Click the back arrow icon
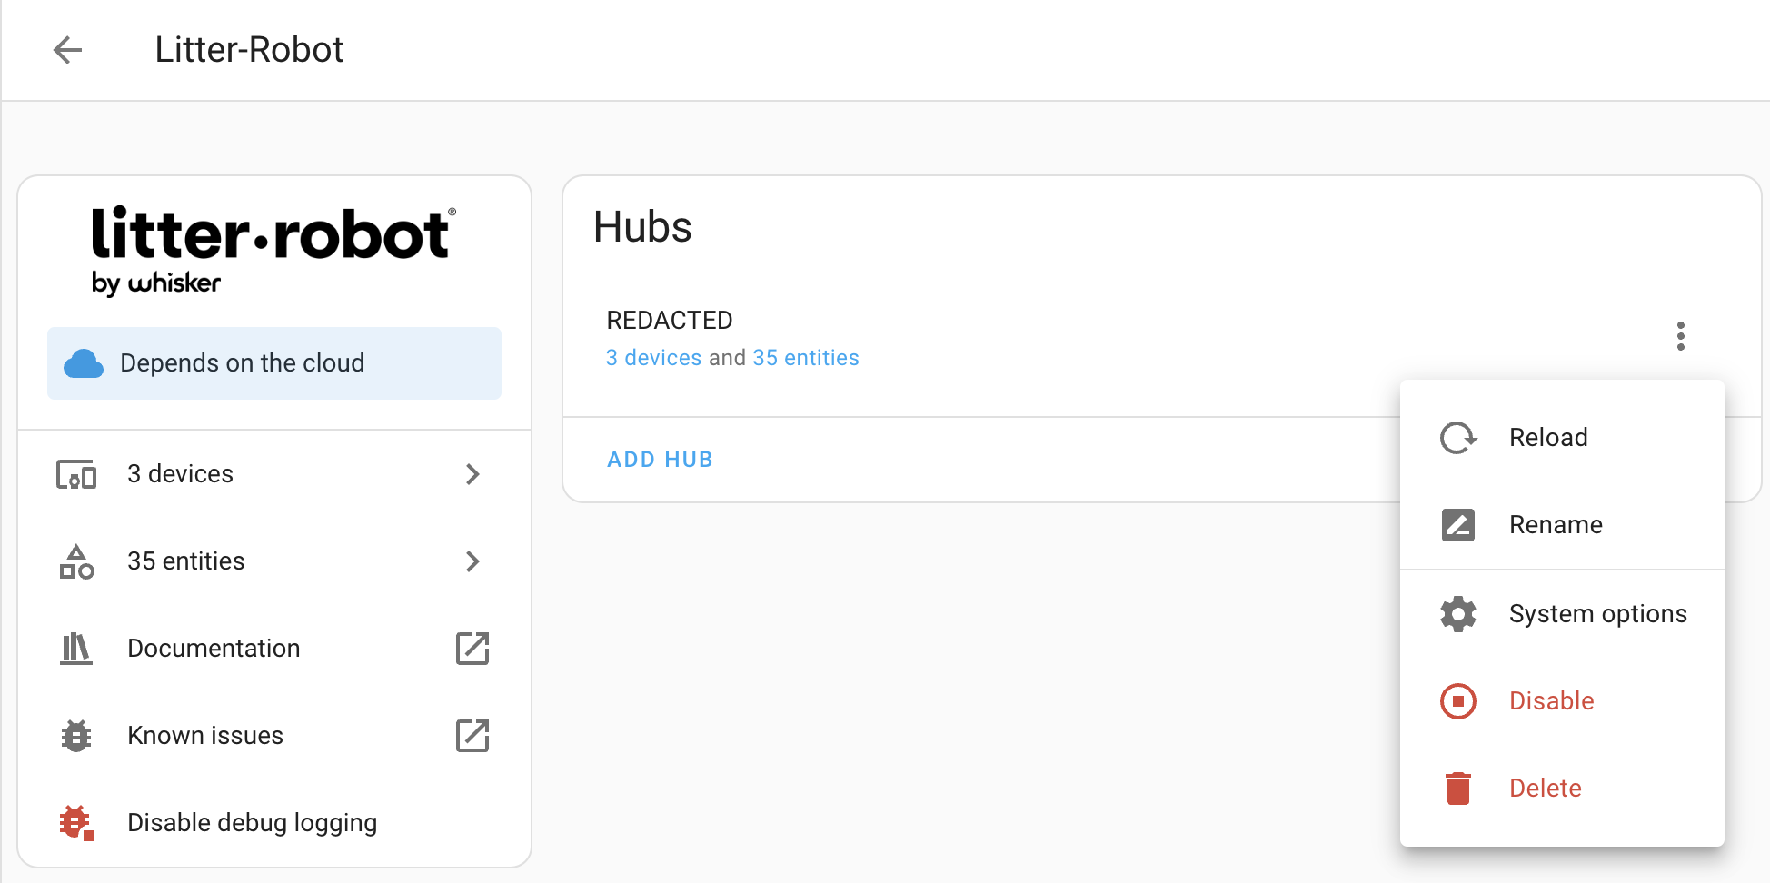Image resolution: width=1770 pixels, height=883 pixels. pos(68,50)
